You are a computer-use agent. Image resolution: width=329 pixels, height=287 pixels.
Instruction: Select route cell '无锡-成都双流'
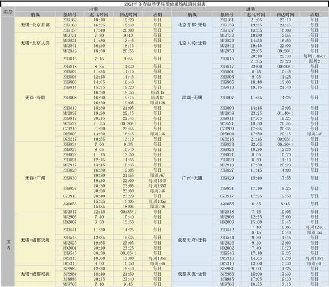(35, 274)
